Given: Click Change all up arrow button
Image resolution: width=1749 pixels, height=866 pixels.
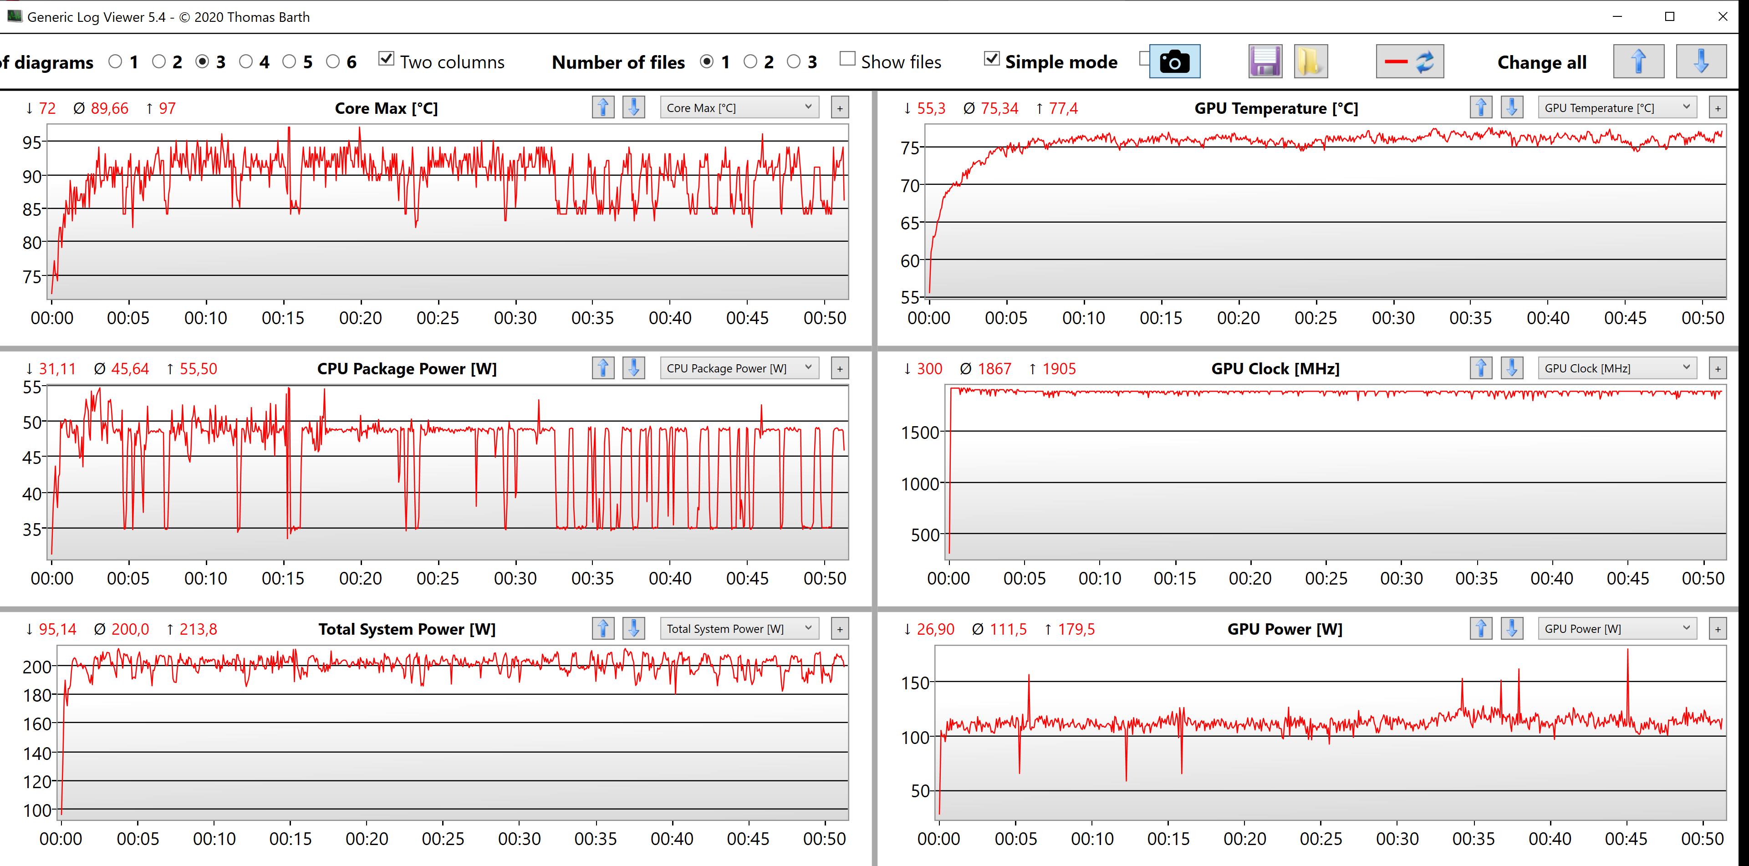Looking at the screenshot, I should point(1638,62).
